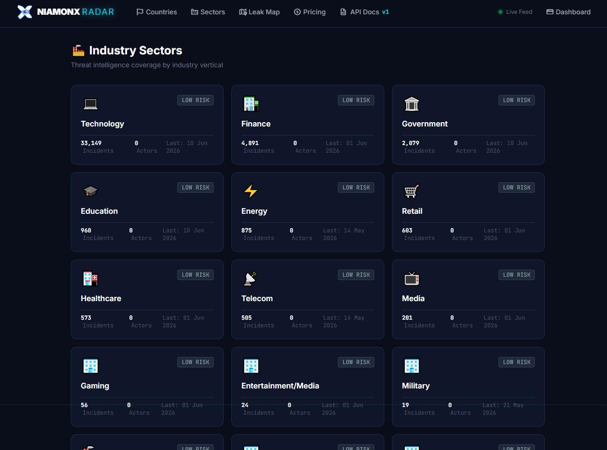This screenshot has height=450, width=607.
Task: Click the 960 incidents value on Education
Action: pos(86,230)
